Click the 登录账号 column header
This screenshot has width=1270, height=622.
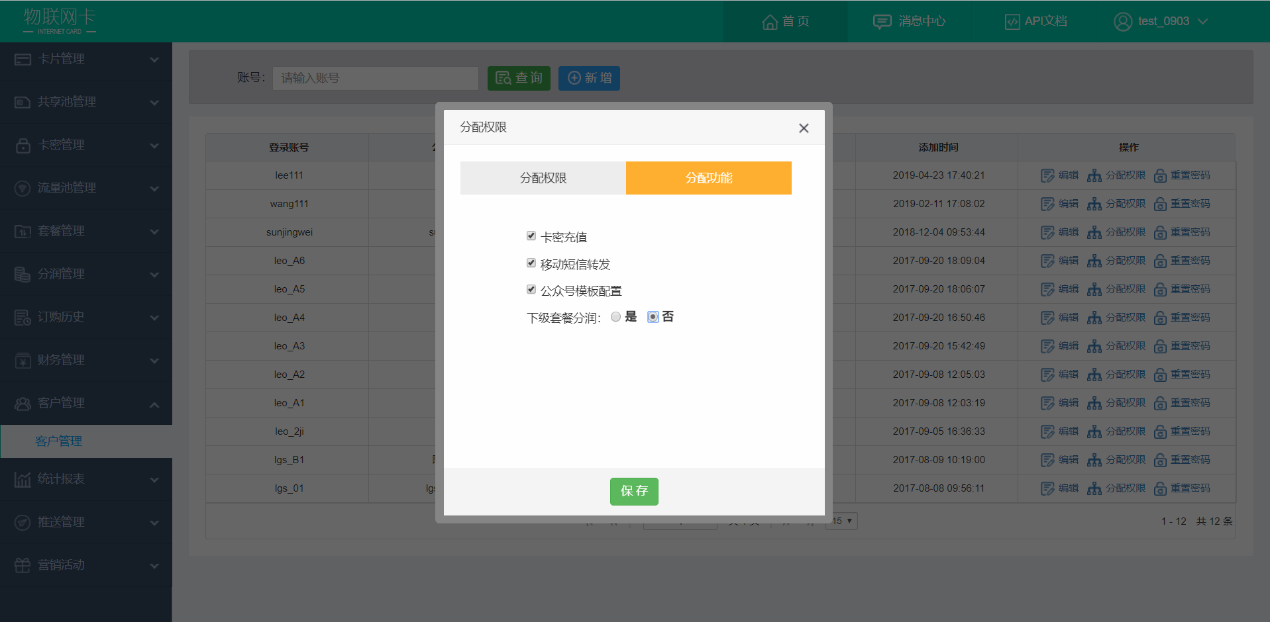click(289, 148)
